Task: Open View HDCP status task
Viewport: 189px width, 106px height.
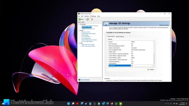Action: 86,37
